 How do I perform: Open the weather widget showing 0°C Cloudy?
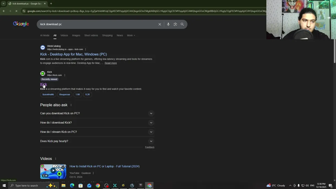pyautogui.click(x=276, y=186)
